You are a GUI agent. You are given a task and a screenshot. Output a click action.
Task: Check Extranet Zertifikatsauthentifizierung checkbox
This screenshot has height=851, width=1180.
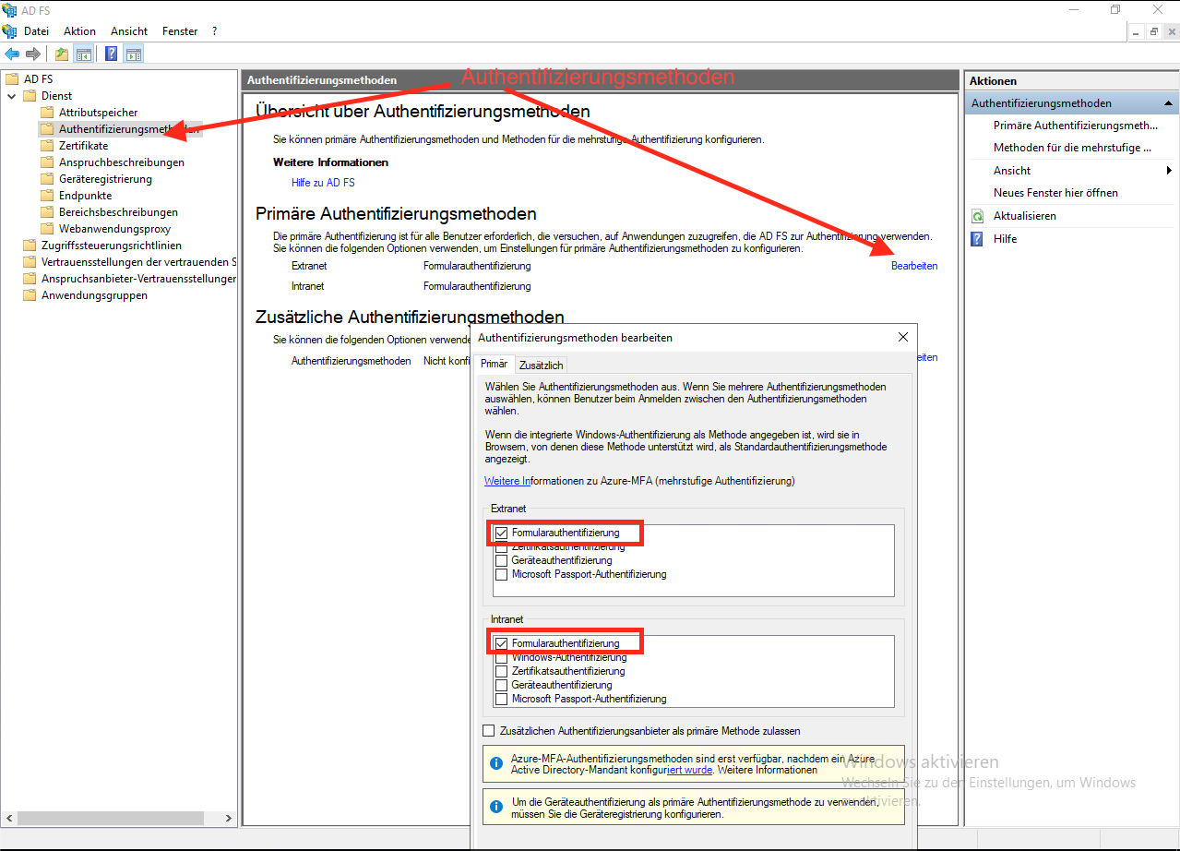point(502,547)
